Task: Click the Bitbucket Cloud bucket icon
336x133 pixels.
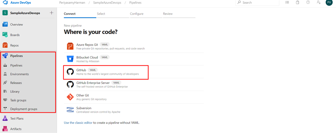Action: tap(70, 59)
